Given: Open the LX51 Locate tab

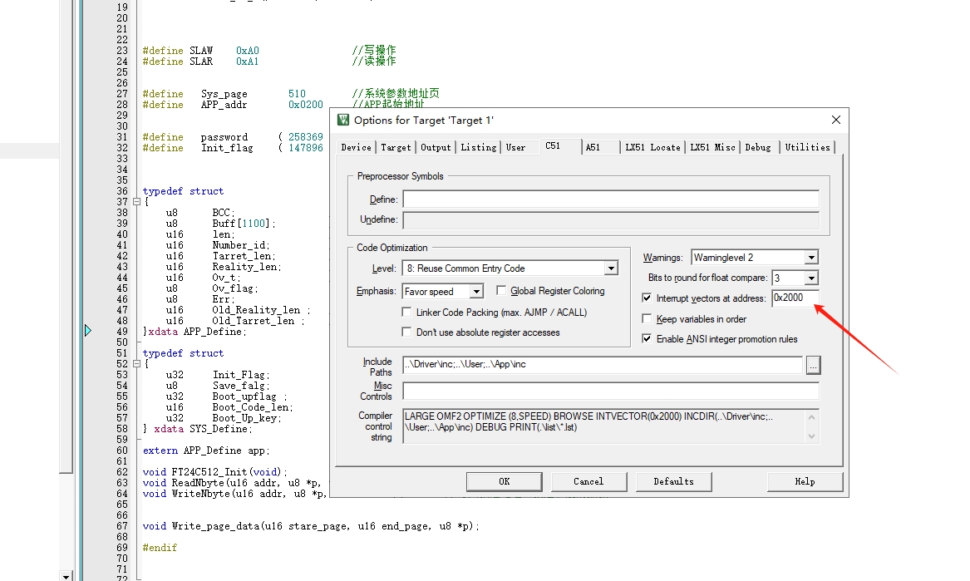Looking at the screenshot, I should point(652,147).
